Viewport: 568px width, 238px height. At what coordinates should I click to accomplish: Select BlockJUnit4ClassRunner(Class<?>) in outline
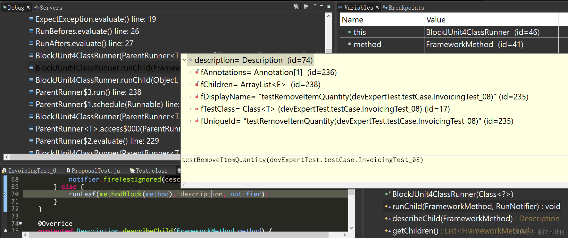click(453, 194)
